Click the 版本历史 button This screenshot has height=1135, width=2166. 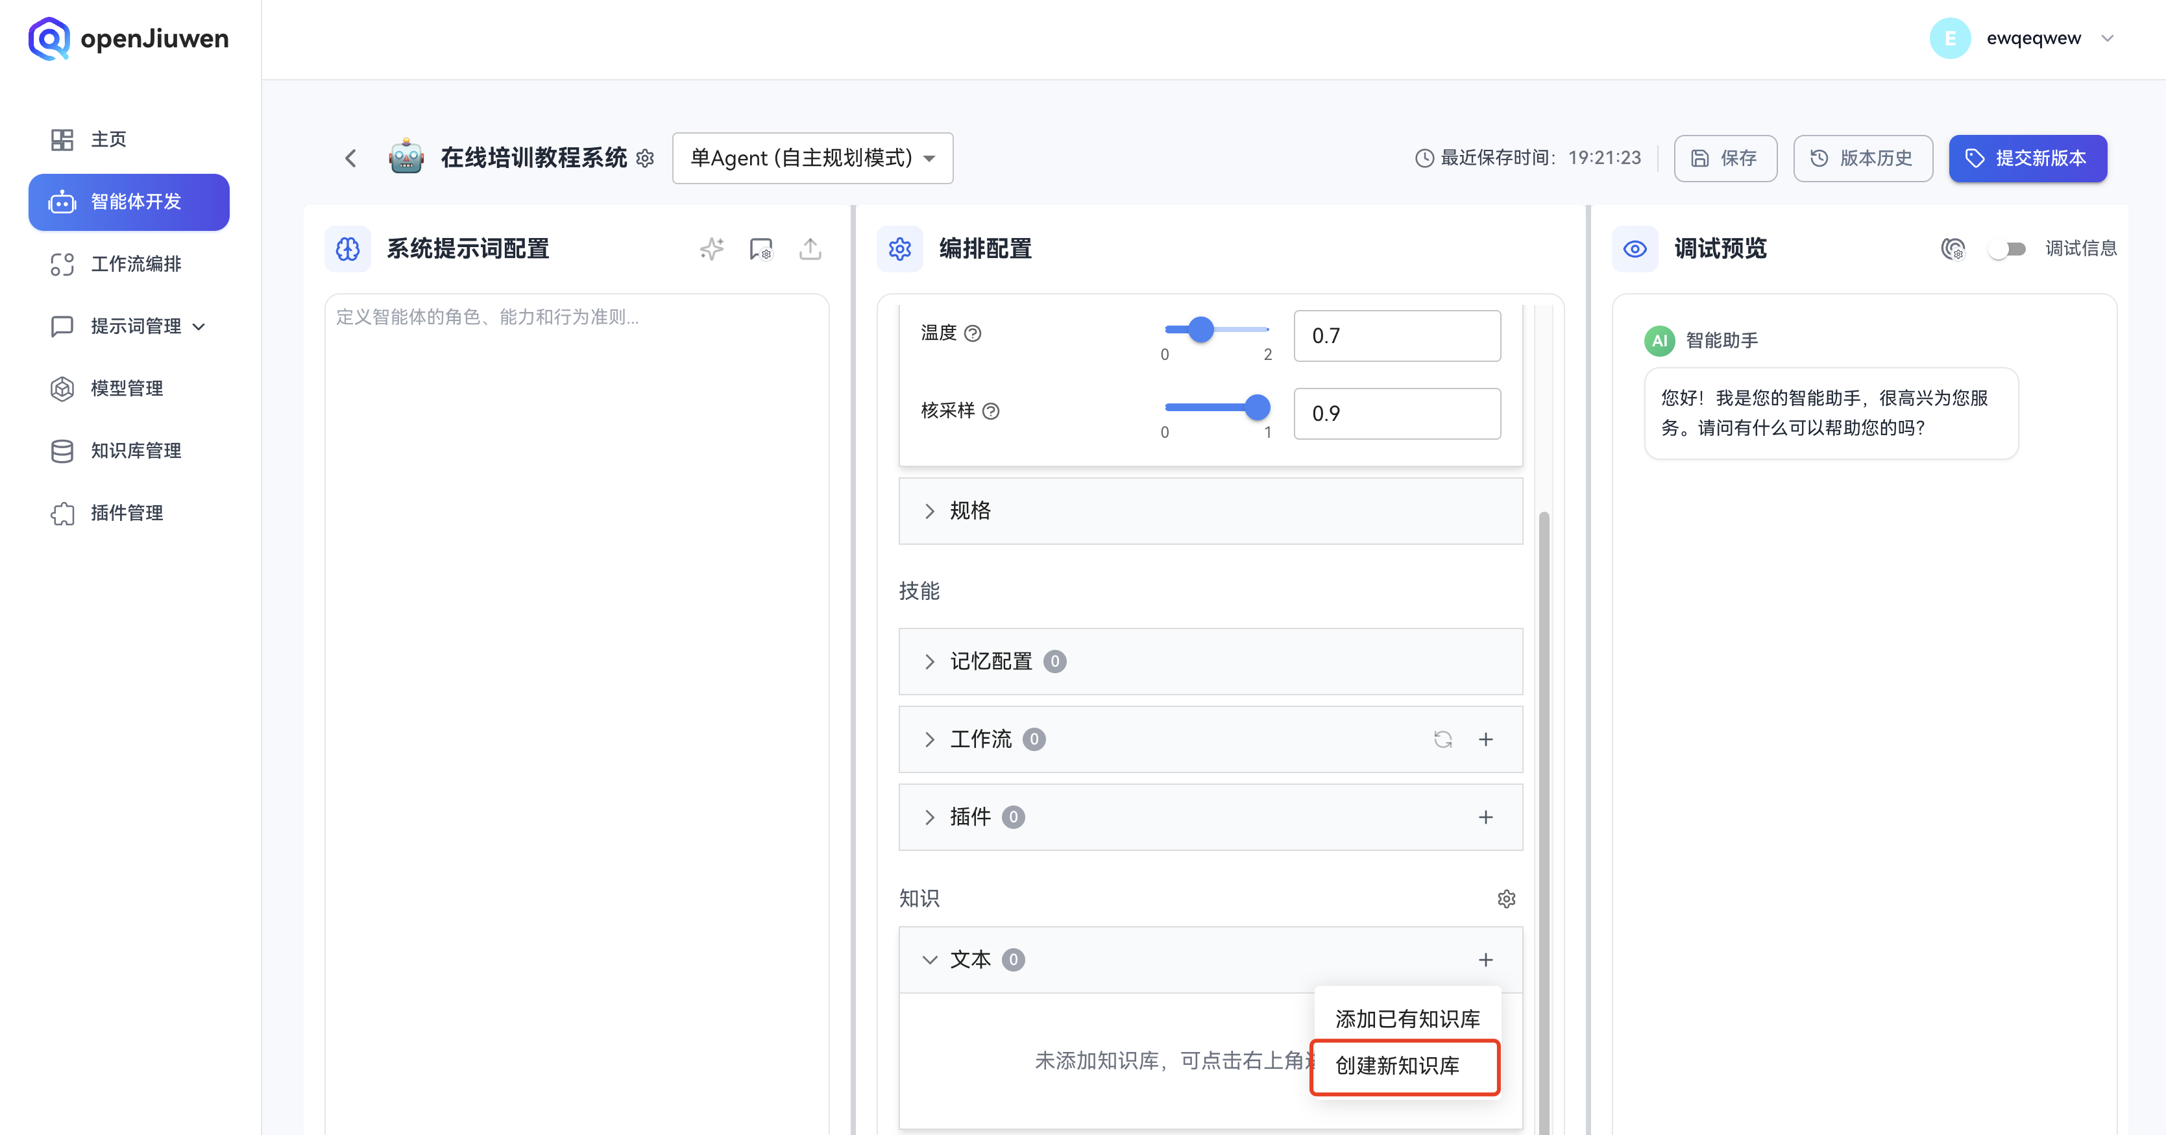click(x=1864, y=158)
